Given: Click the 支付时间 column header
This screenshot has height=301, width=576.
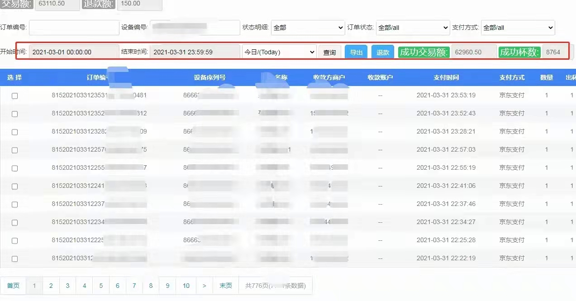Looking at the screenshot, I should [446, 77].
